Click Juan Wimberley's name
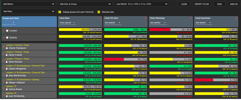Viewport: 241px width, 100px height. coord(17,96)
